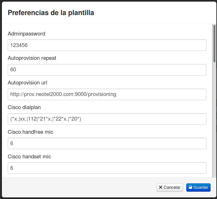Click the X icon on Cancelar

click(161, 187)
